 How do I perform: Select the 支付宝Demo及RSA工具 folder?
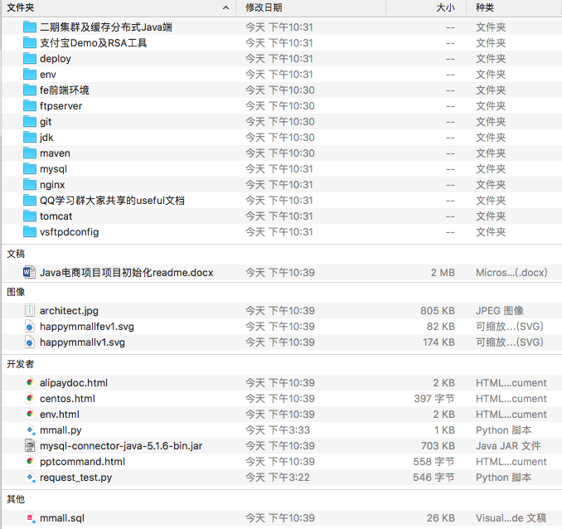click(93, 43)
